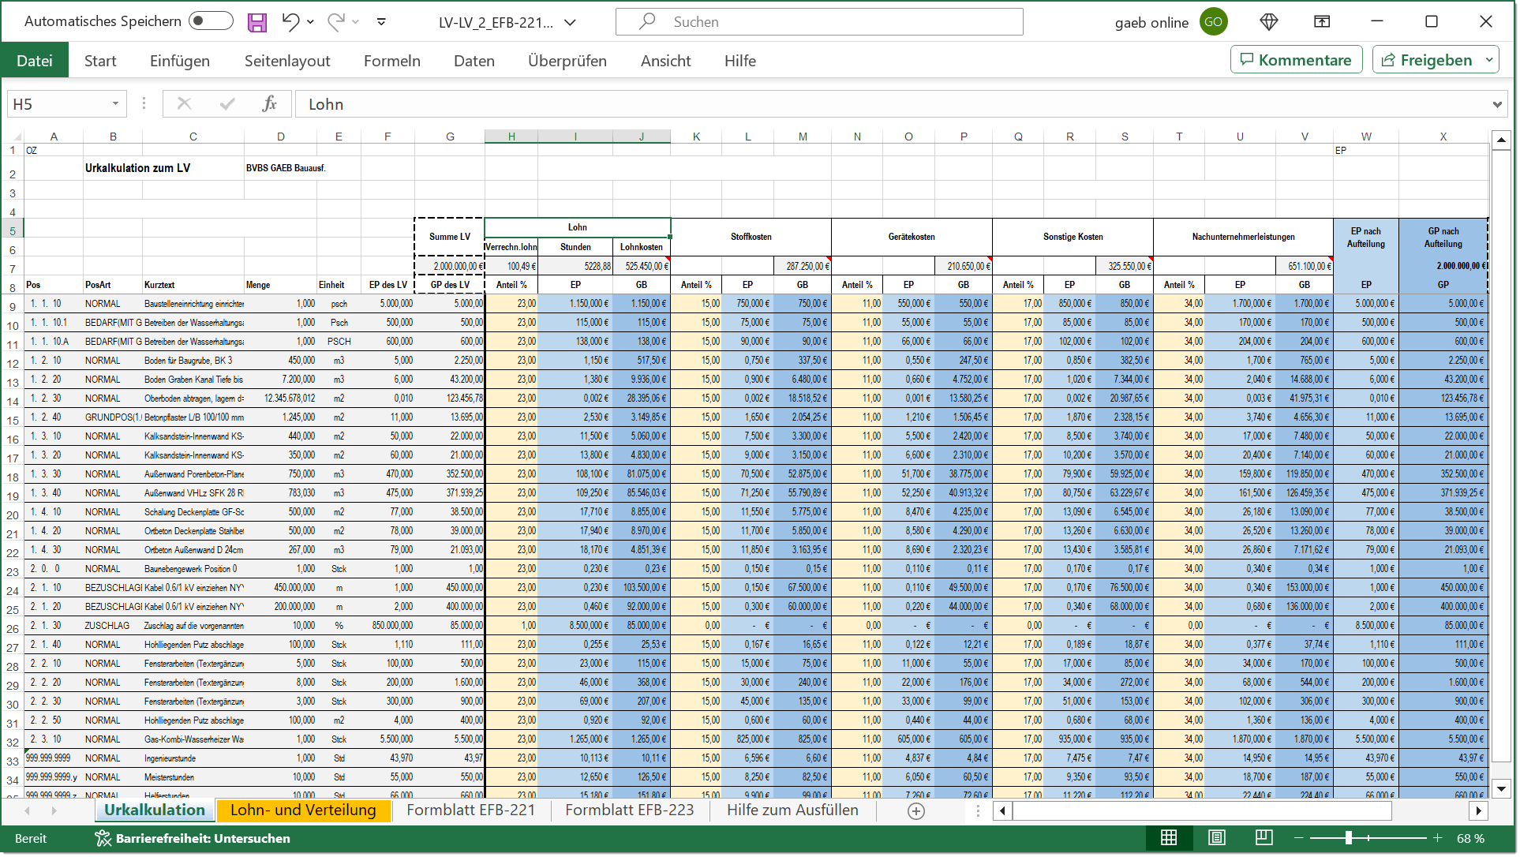This screenshot has width=1520, height=857.
Task: Open the Freigeben dropdown arrow
Action: click(1489, 60)
